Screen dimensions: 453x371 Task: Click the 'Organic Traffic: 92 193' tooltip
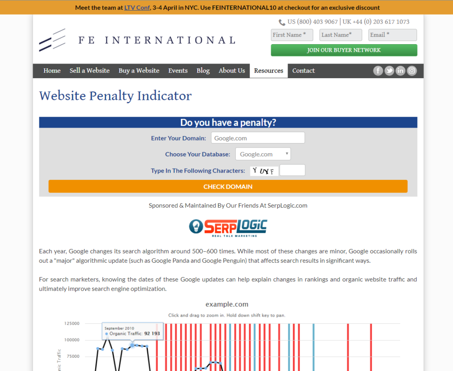[133, 331]
